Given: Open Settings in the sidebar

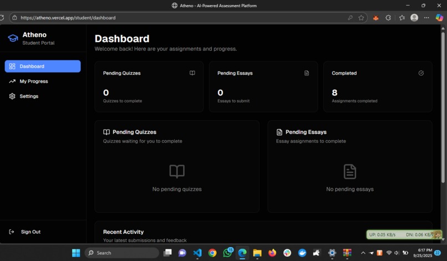Looking at the screenshot, I should (29, 96).
